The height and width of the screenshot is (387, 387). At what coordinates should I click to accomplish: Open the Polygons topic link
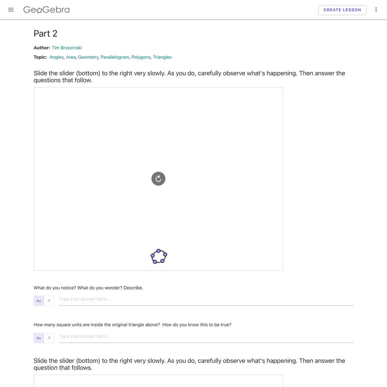tap(141, 57)
